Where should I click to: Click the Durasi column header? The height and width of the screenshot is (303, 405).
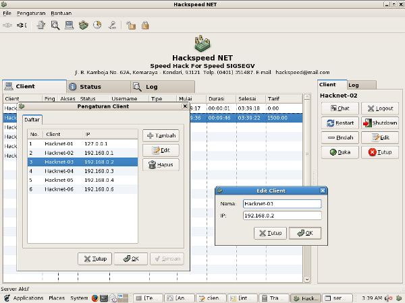pos(221,99)
